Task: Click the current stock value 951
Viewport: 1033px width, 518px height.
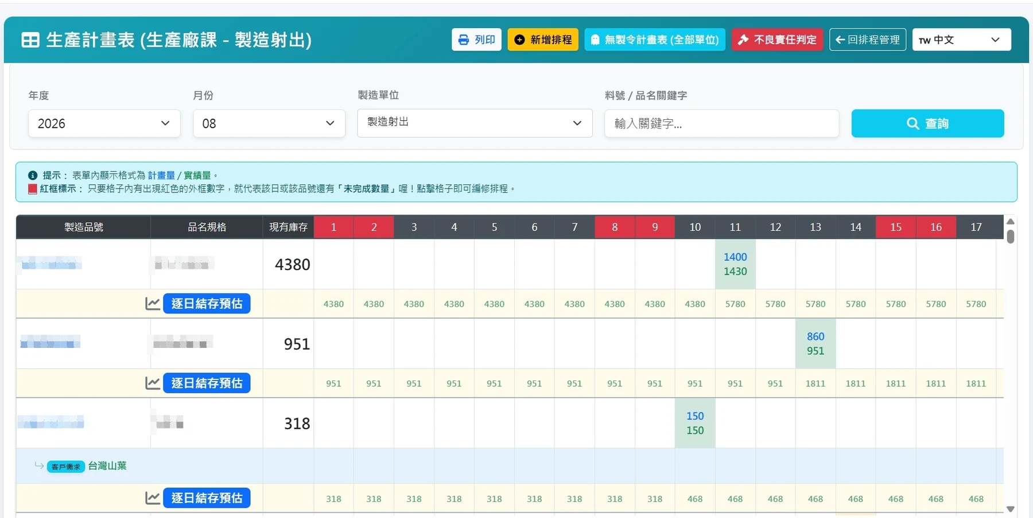Action: 297,344
